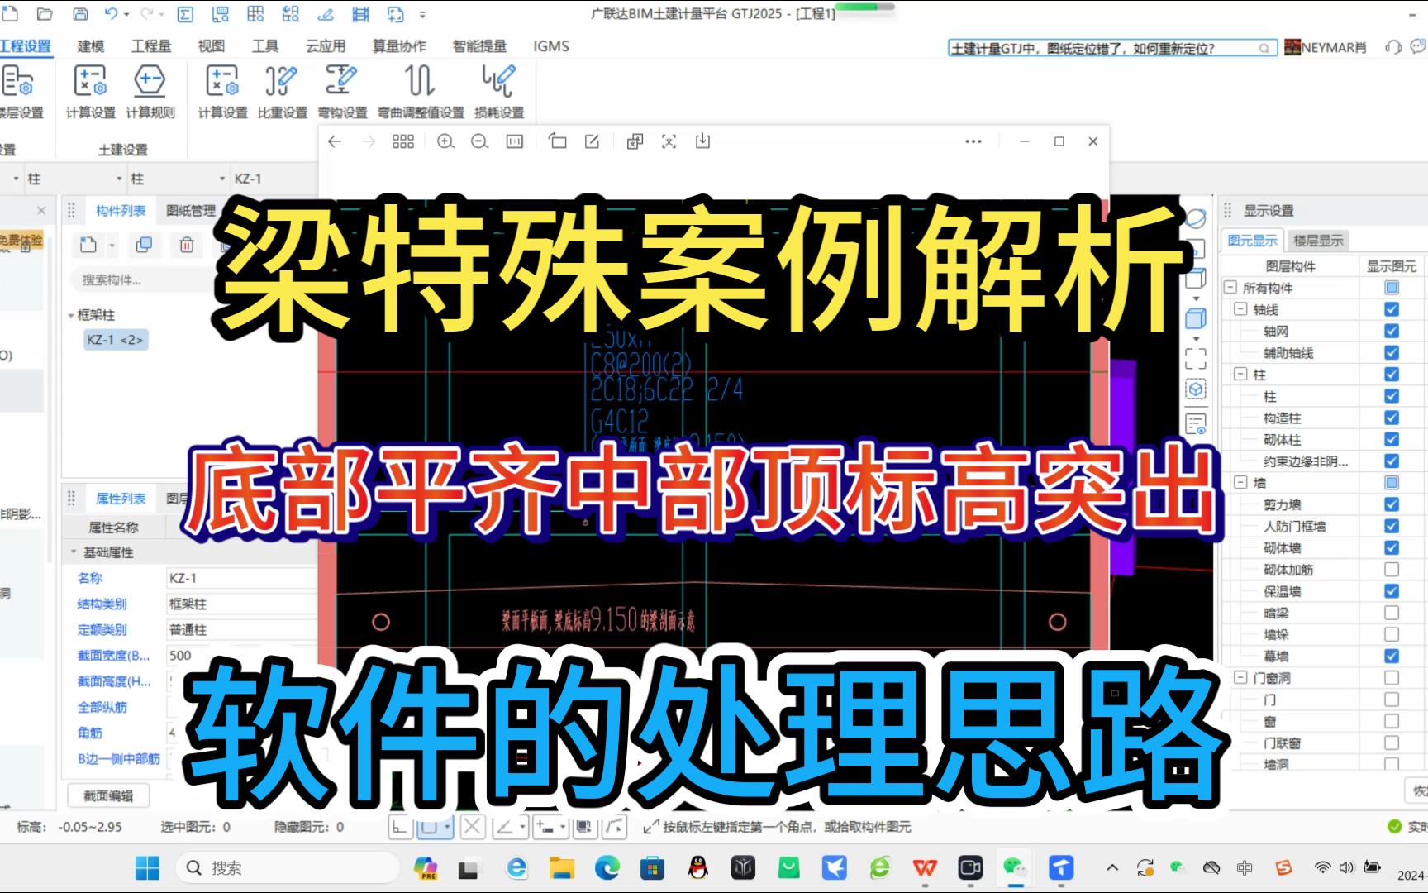Click the download icon in the drawing viewer
1428x893 pixels.
[702, 141]
